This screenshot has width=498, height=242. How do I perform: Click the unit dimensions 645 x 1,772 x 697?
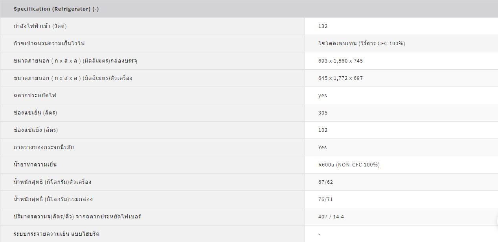coord(340,78)
